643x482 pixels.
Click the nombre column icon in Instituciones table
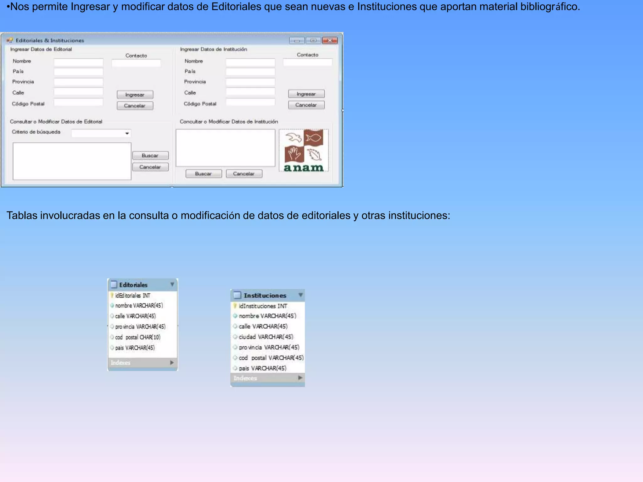(235, 316)
